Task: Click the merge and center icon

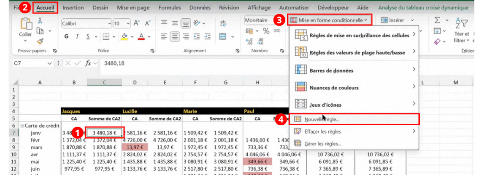Action: pyautogui.click(x=223, y=37)
